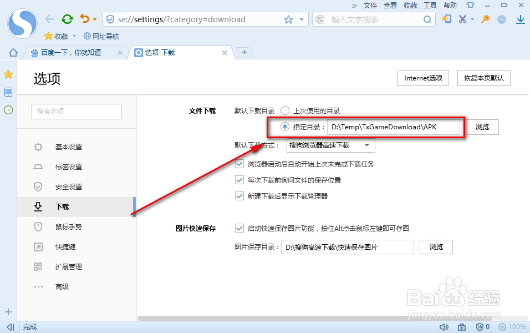The width and height of the screenshot is (530, 333).
Task: Select the 上次使用的目录 radio option
Action: pos(285,110)
